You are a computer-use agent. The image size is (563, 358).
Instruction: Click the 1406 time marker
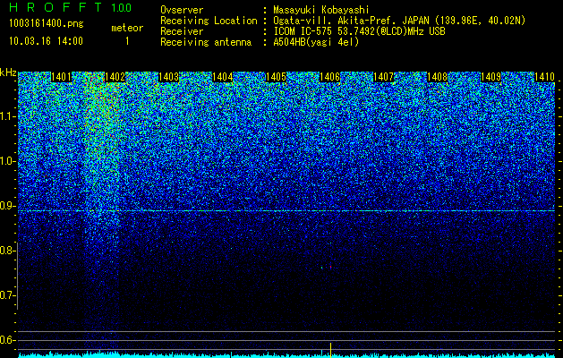click(x=329, y=77)
